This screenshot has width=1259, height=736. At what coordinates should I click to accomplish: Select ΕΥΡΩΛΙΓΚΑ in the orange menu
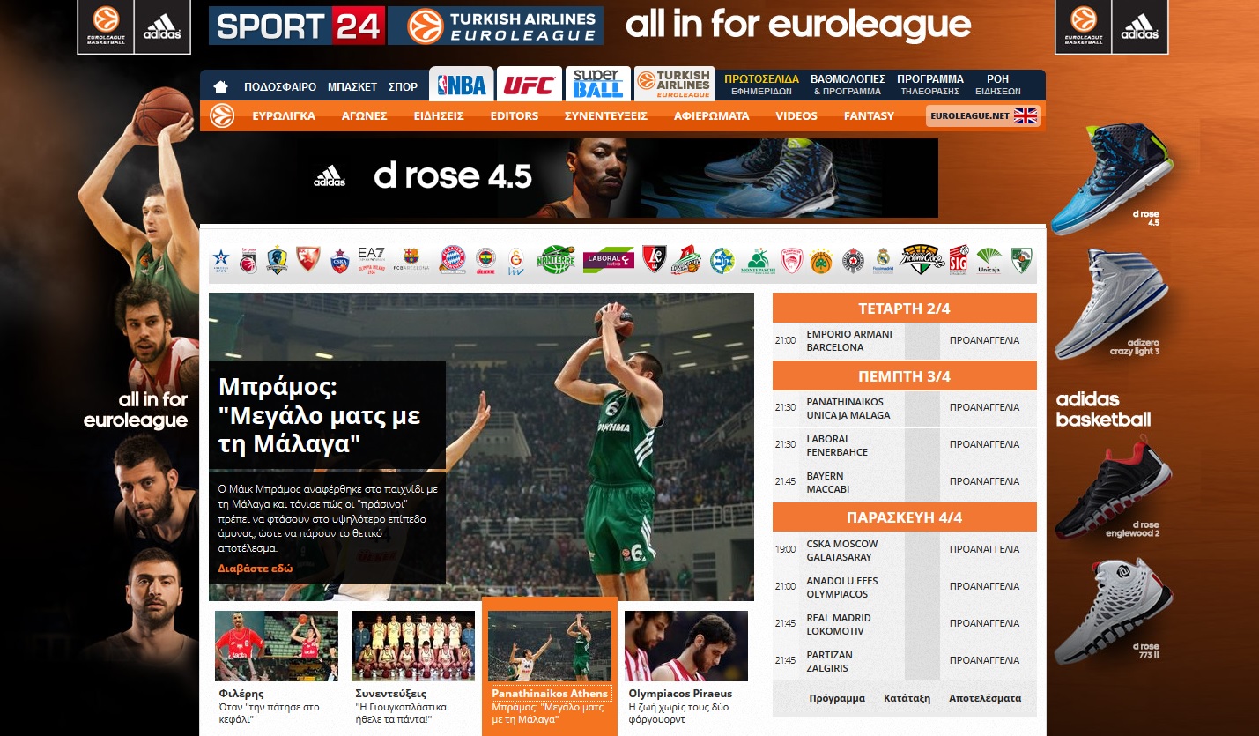pyautogui.click(x=284, y=115)
